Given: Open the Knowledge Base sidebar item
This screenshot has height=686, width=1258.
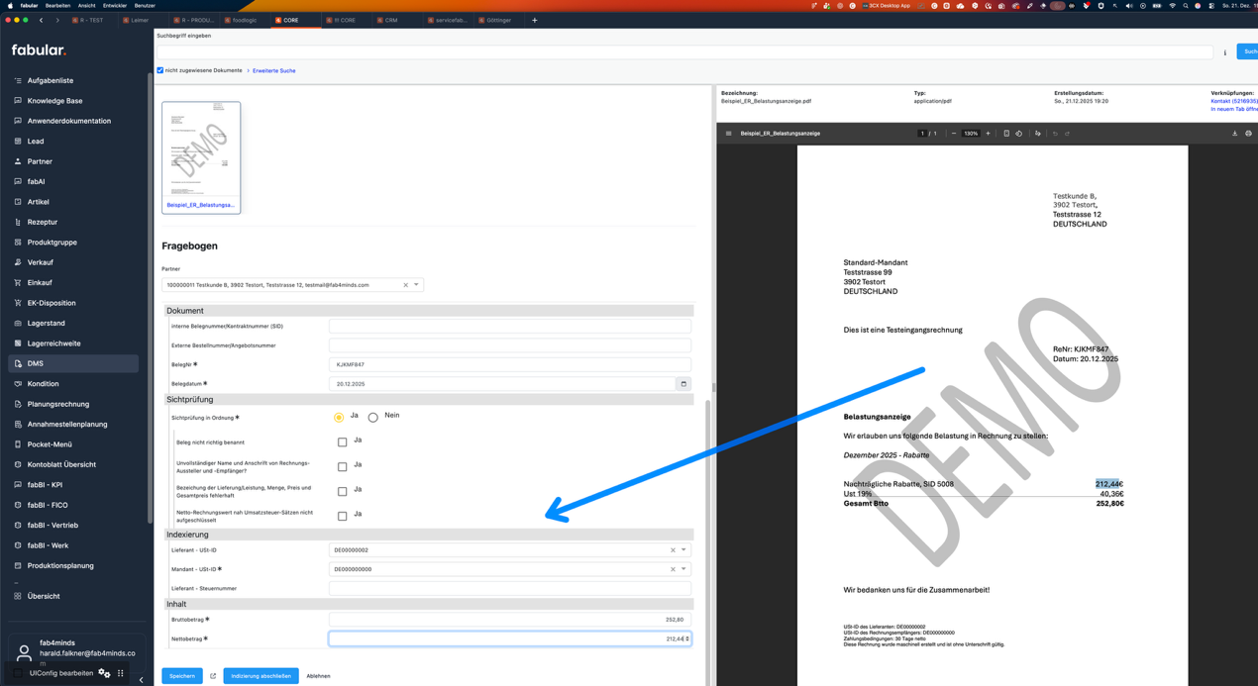Looking at the screenshot, I should click(55, 100).
